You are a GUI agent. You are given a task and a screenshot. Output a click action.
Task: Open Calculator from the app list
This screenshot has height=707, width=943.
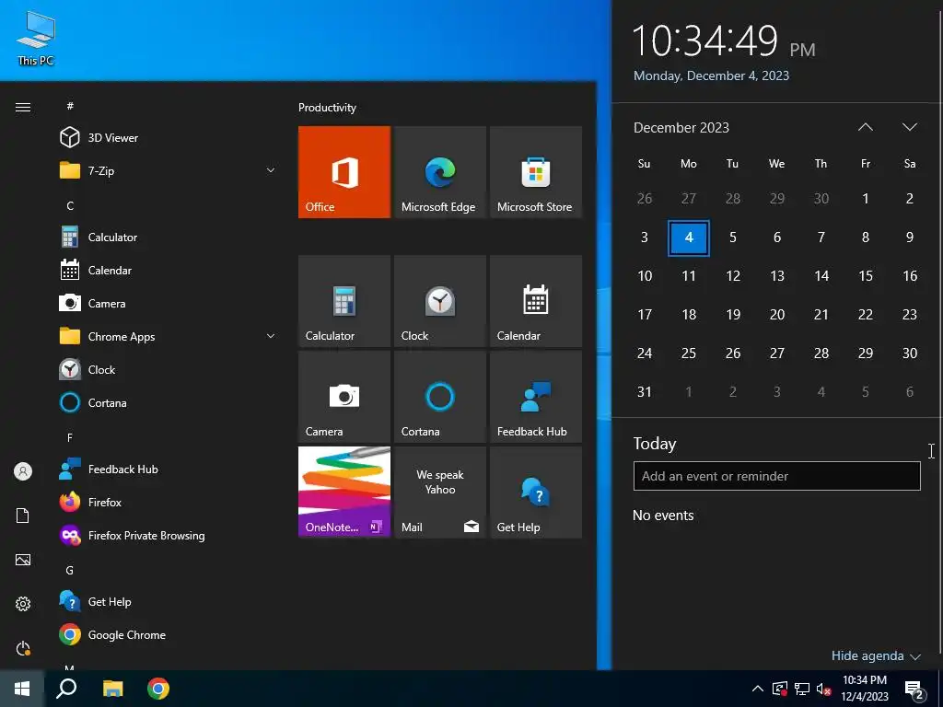[x=169, y=238]
